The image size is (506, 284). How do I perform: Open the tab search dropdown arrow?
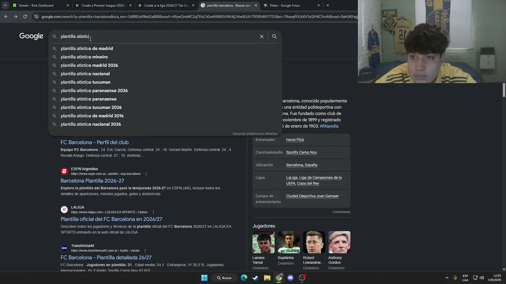(5, 6)
